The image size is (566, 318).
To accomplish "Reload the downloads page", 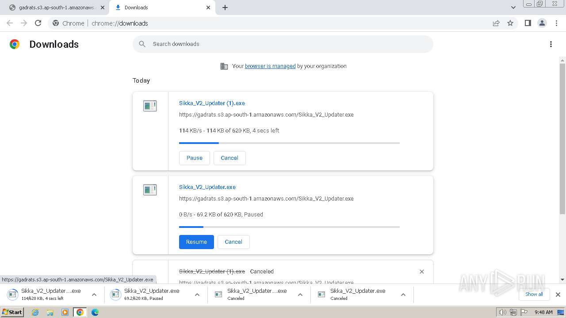I will (38, 23).
